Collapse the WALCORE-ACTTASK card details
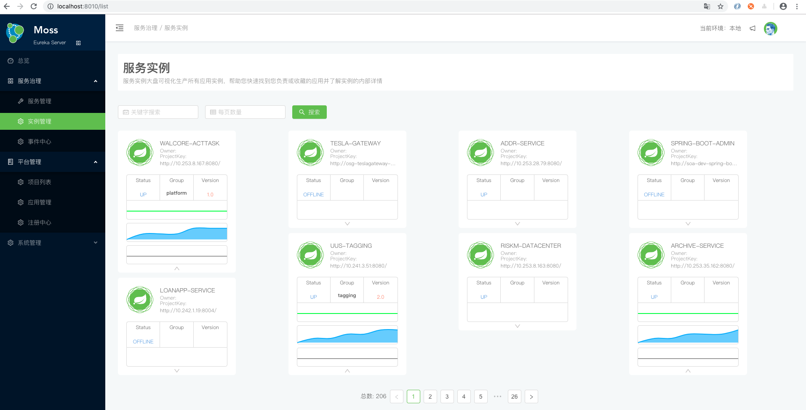 [177, 268]
